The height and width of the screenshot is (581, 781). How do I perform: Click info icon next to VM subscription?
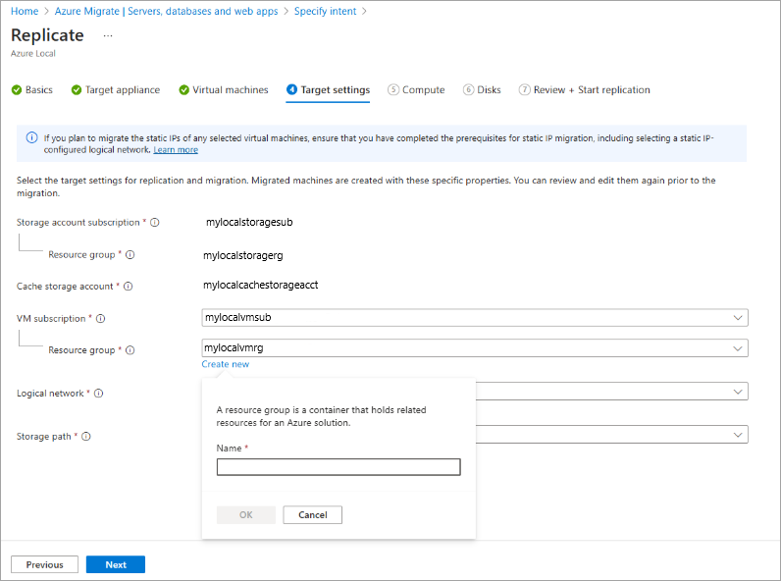pyautogui.click(x=101, y=319)
